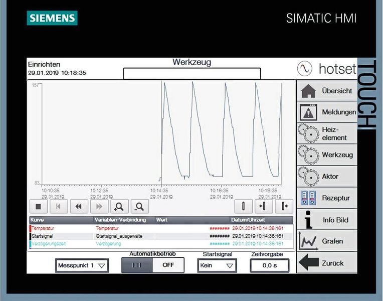The height and width of the screenshot is (301, 383).
Task: Select the Startsignal curve row
Action: click(x=161, y=236)
